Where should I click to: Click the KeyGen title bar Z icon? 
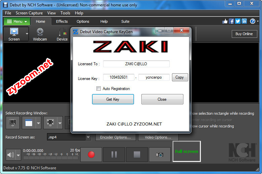coord(76,32)
